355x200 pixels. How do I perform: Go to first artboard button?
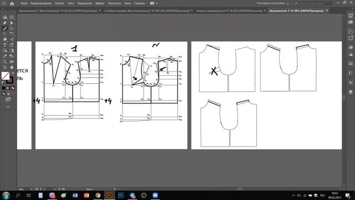point(37,189)
